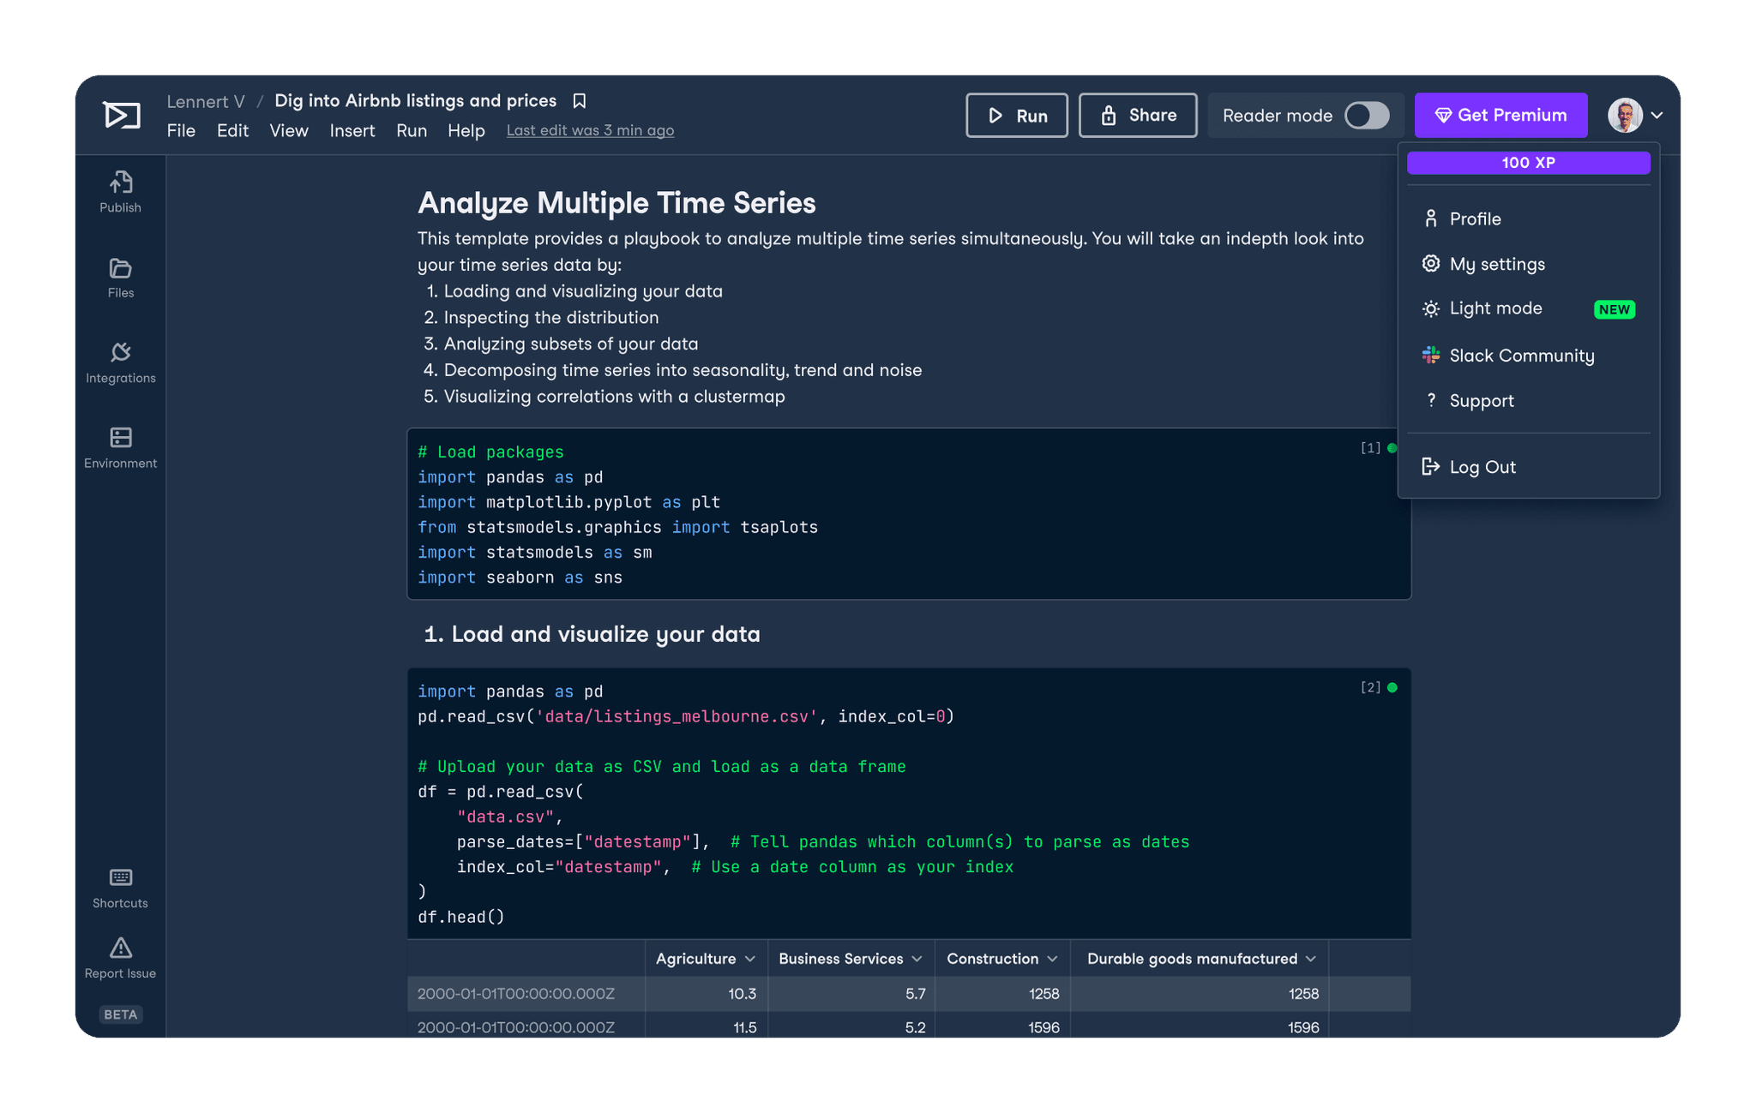The image size is (1756, 1113).
Task: Expand the Agriculture column dropdown
Action: (x=750, y=959)
